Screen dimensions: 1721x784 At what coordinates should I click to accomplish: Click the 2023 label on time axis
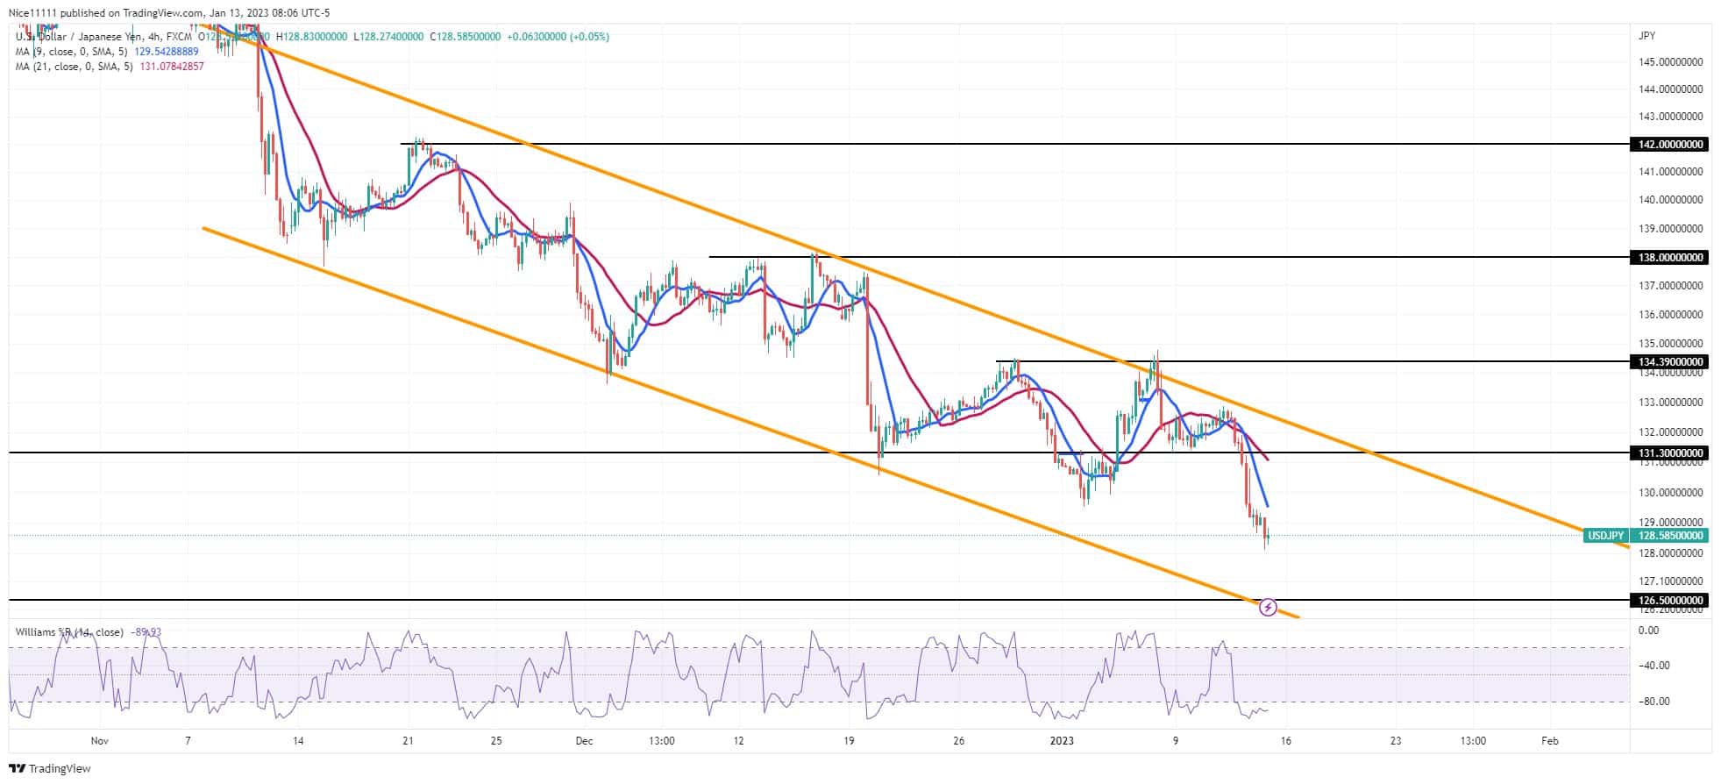[1062, 741]
